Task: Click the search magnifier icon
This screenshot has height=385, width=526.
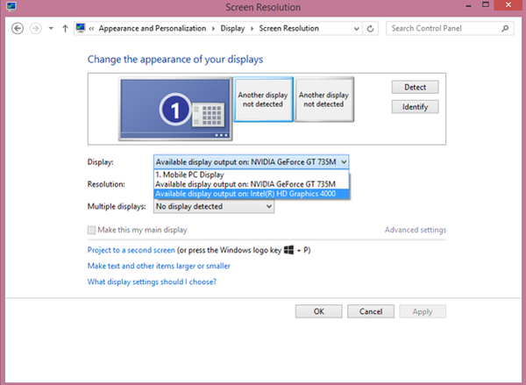Action: point(505,28)
